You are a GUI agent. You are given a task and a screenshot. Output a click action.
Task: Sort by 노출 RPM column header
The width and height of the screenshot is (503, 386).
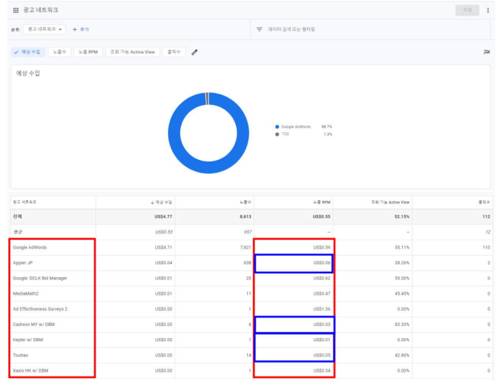322,202
